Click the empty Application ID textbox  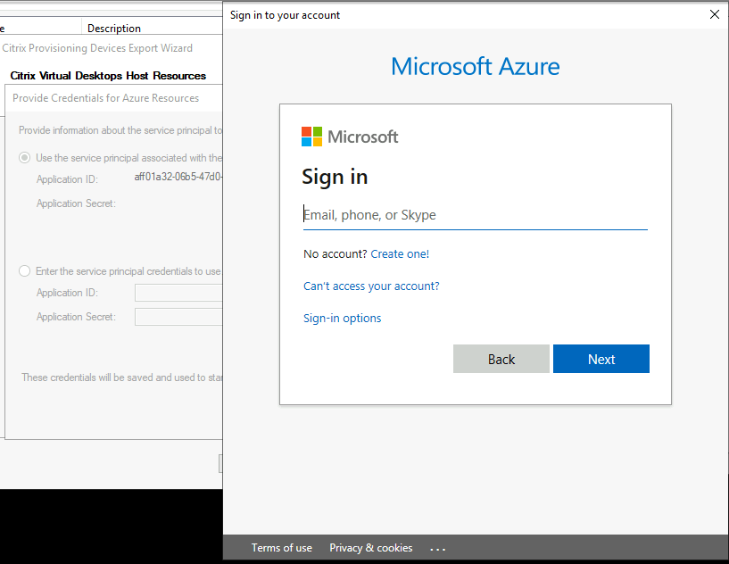[x=178, y=292]
